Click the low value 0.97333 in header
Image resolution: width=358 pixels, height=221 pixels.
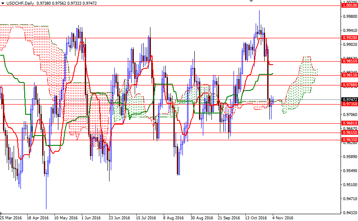[75, 3]
